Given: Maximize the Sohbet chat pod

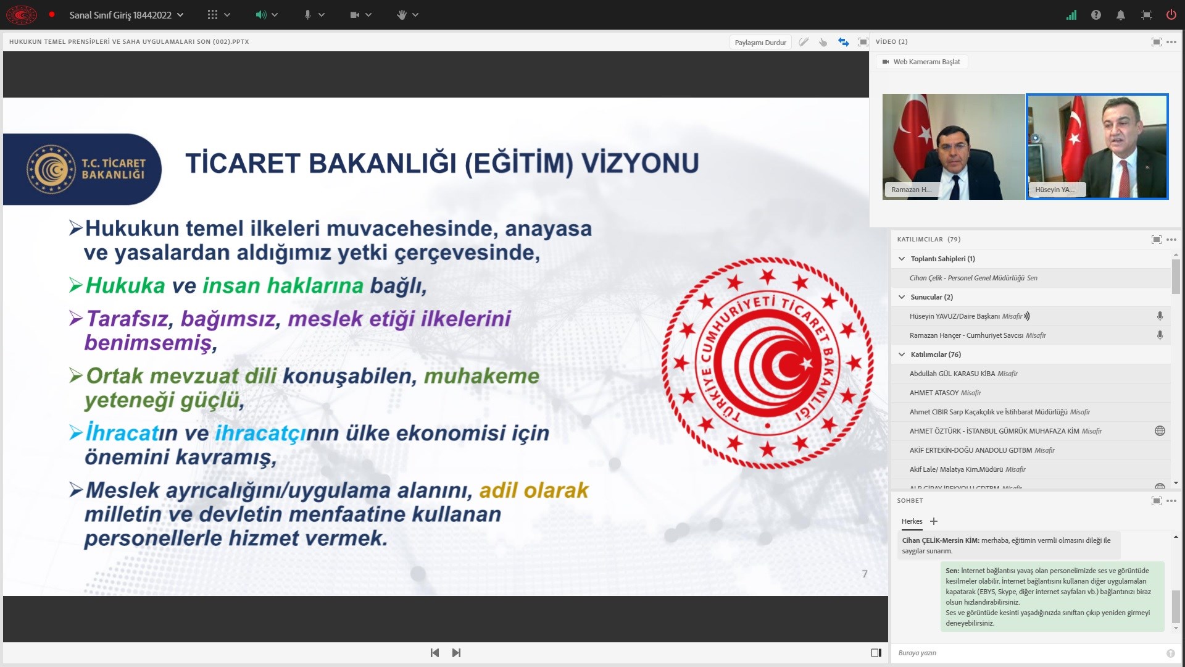Looking at the screenshot, I should pos(1156,501).
